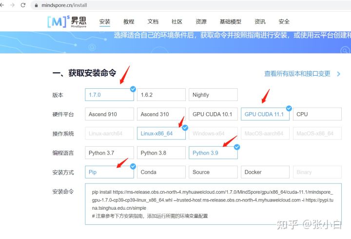Viewport: 351px width, 239px height.
Task: Click the 安装命令 row label
Action: (63, 192)
